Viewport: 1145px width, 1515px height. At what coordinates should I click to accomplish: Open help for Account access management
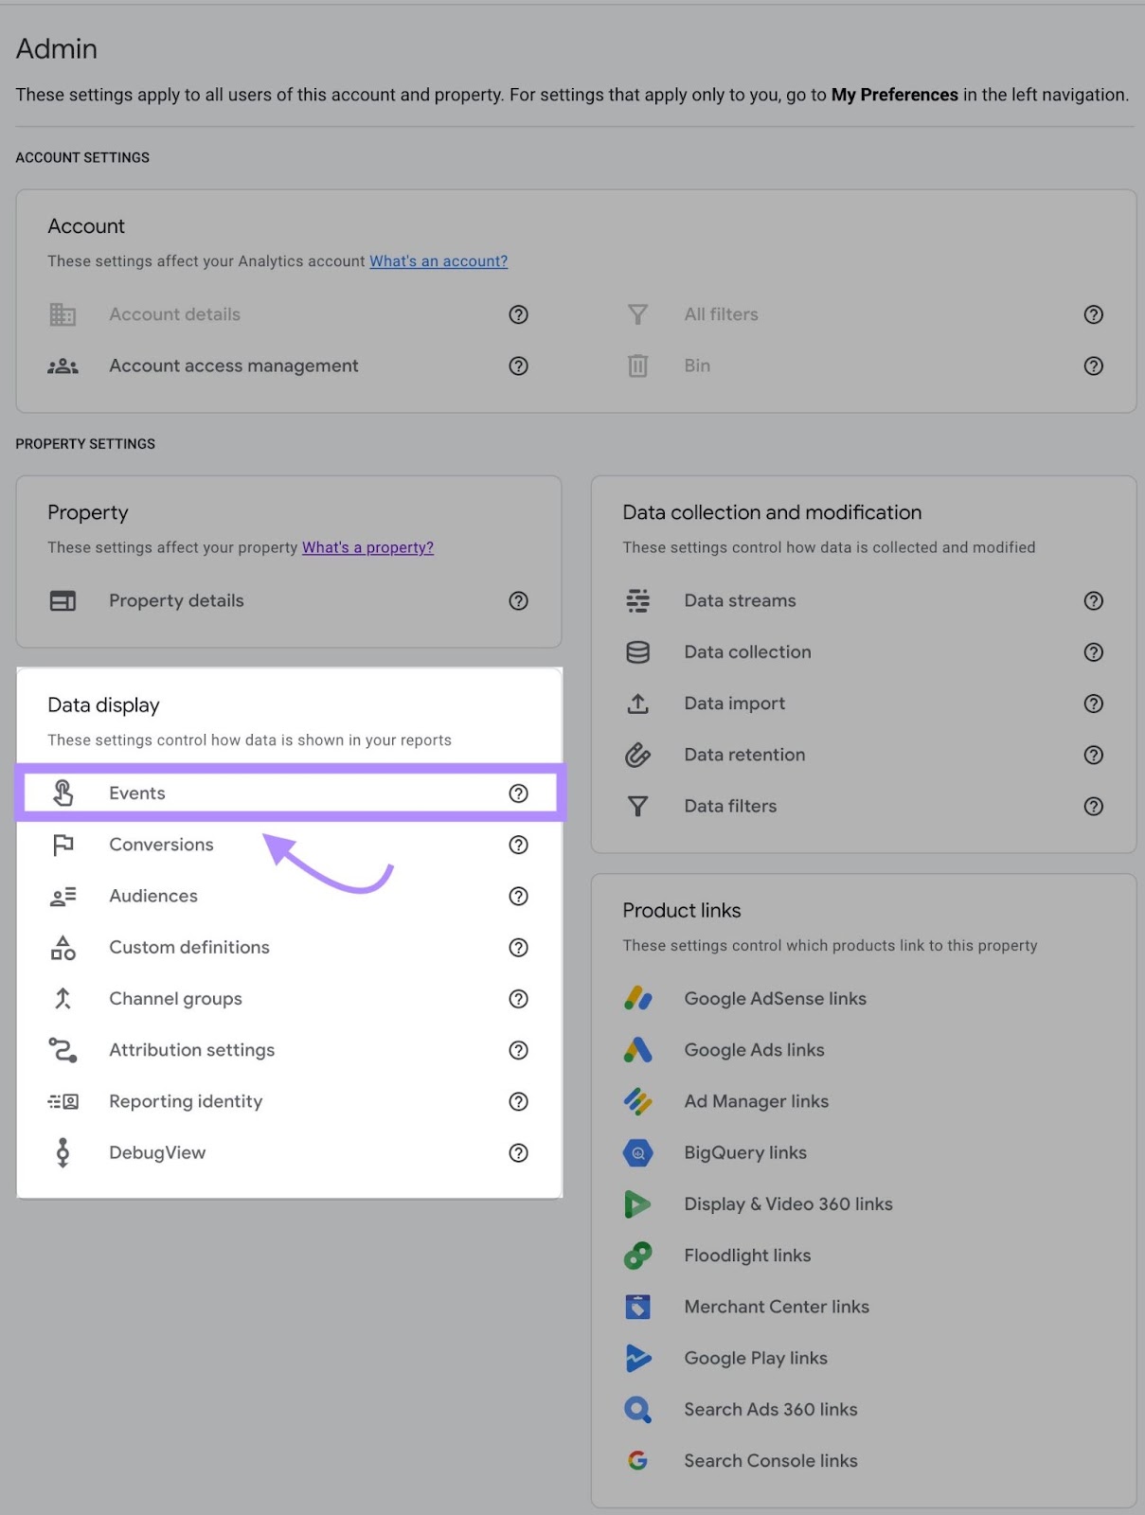click(518, 365)
